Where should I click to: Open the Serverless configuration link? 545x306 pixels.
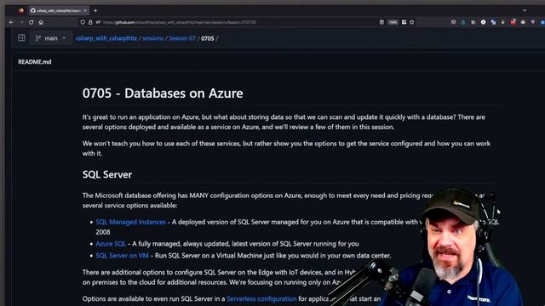261,298
